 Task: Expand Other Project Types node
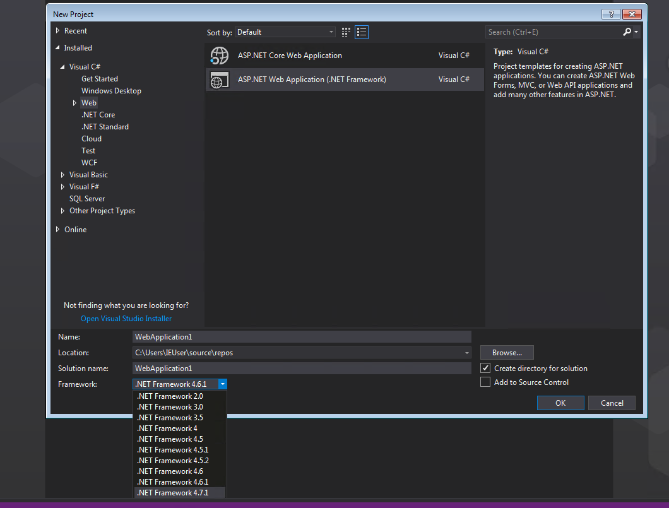(62, 211)
